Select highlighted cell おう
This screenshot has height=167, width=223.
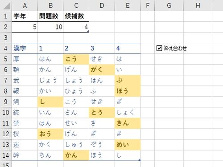tap(50, 134)
